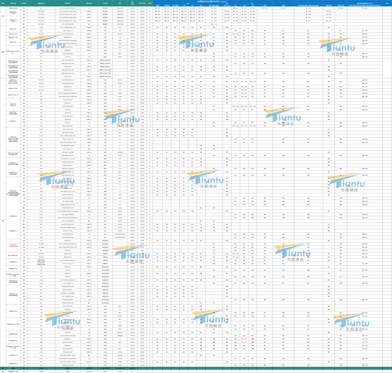Click the 华南 region header
This screenshot has width=392, height=373.
coord(188,4)
